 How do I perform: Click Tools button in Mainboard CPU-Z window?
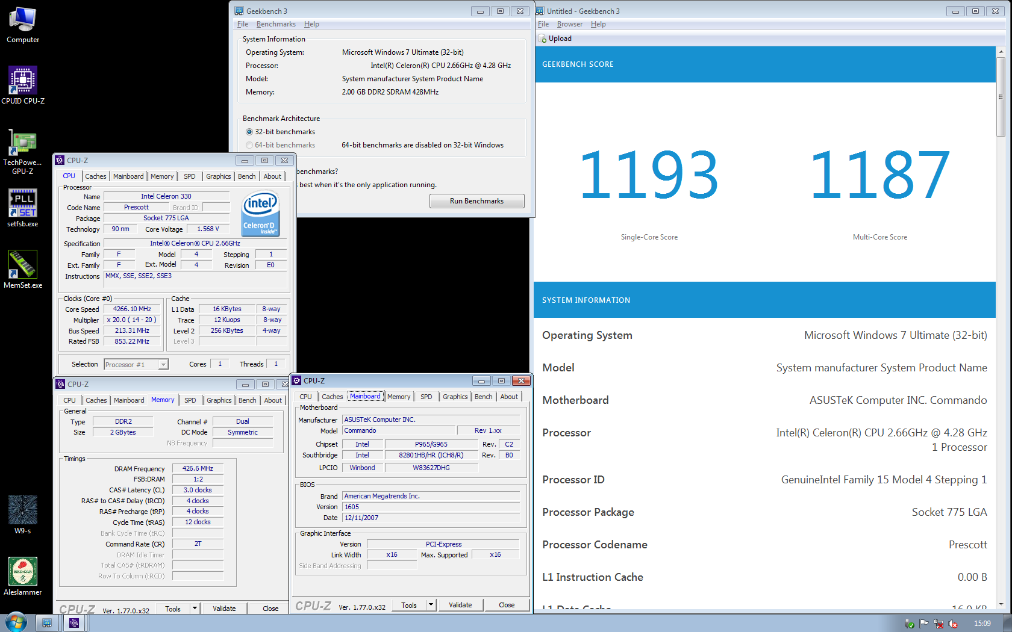point(409,605)
